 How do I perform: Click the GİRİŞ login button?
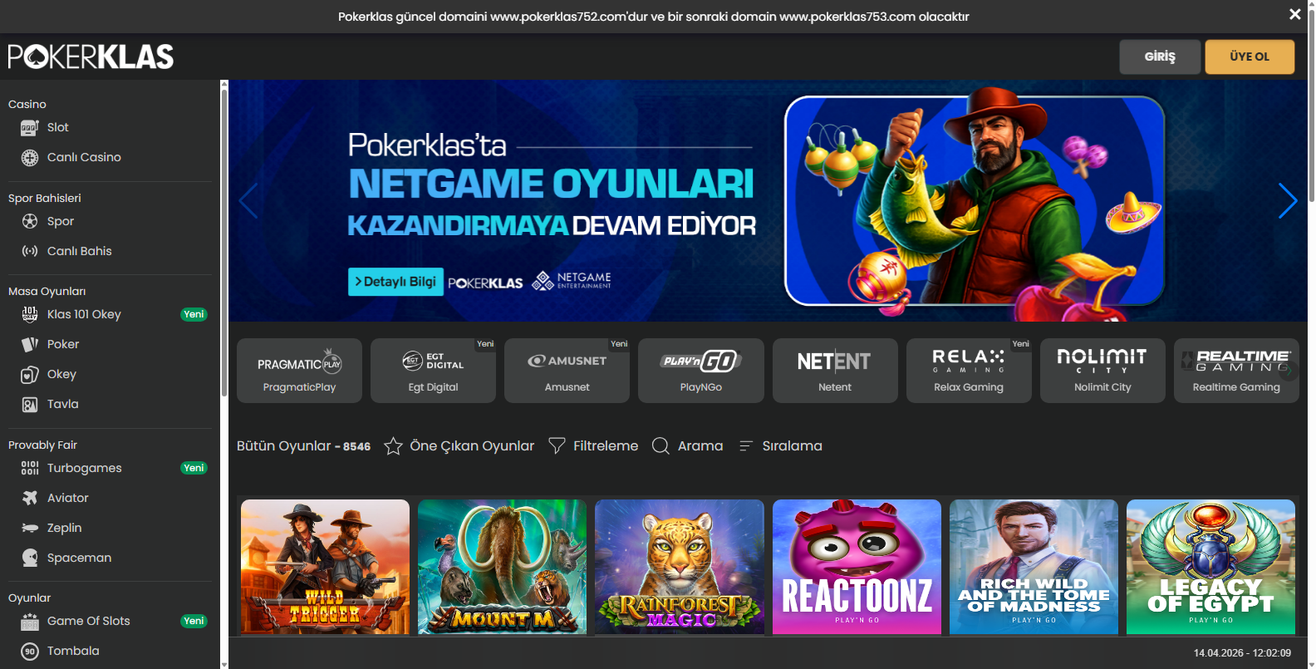(x=1160, y=57)
